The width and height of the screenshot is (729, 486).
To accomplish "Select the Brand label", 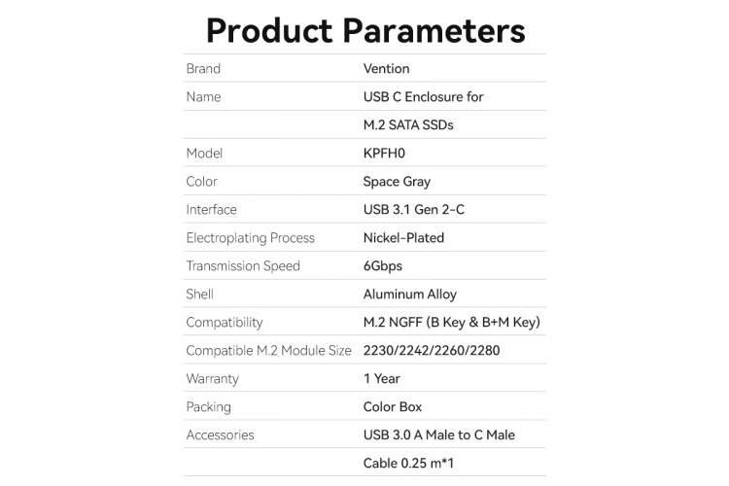I will [203, 69].
